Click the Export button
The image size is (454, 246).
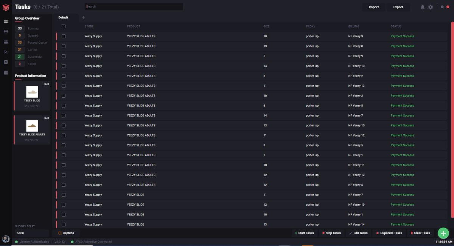tap(398, 7)
